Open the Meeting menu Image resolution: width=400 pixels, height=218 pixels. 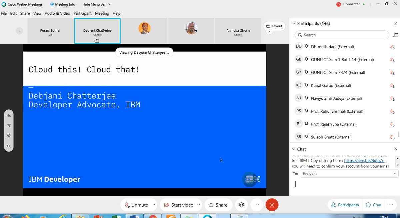(x=102, y=13)
